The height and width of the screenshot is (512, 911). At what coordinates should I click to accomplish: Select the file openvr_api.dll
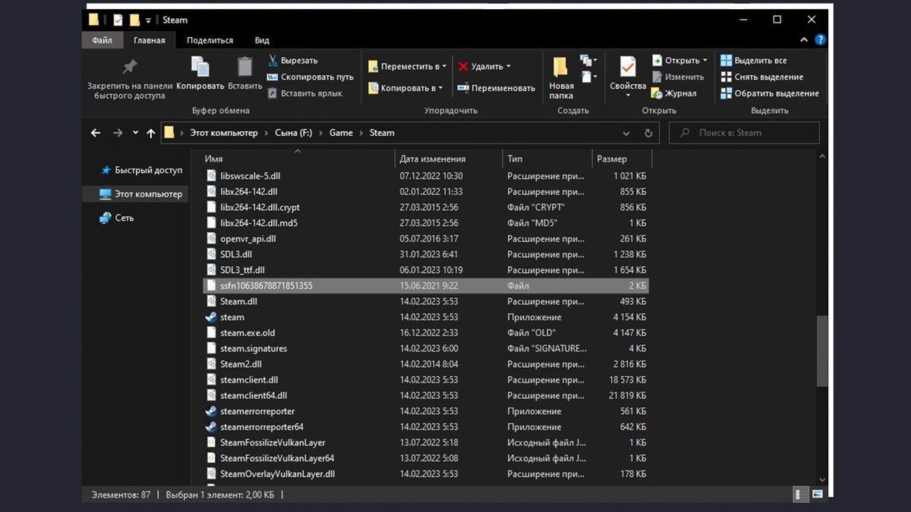click(427, 238)
